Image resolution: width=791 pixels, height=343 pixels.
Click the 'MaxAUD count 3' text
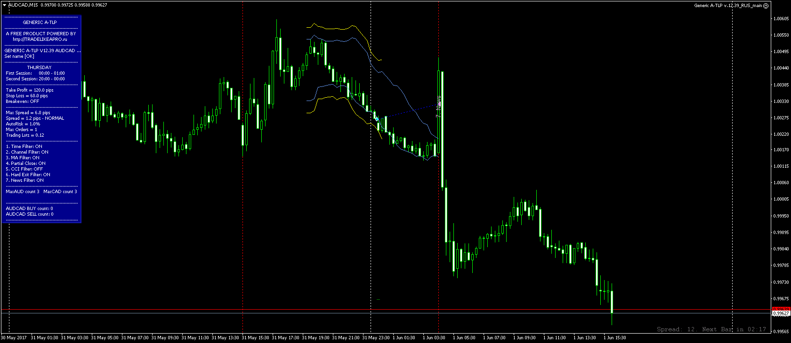point(23,192)
